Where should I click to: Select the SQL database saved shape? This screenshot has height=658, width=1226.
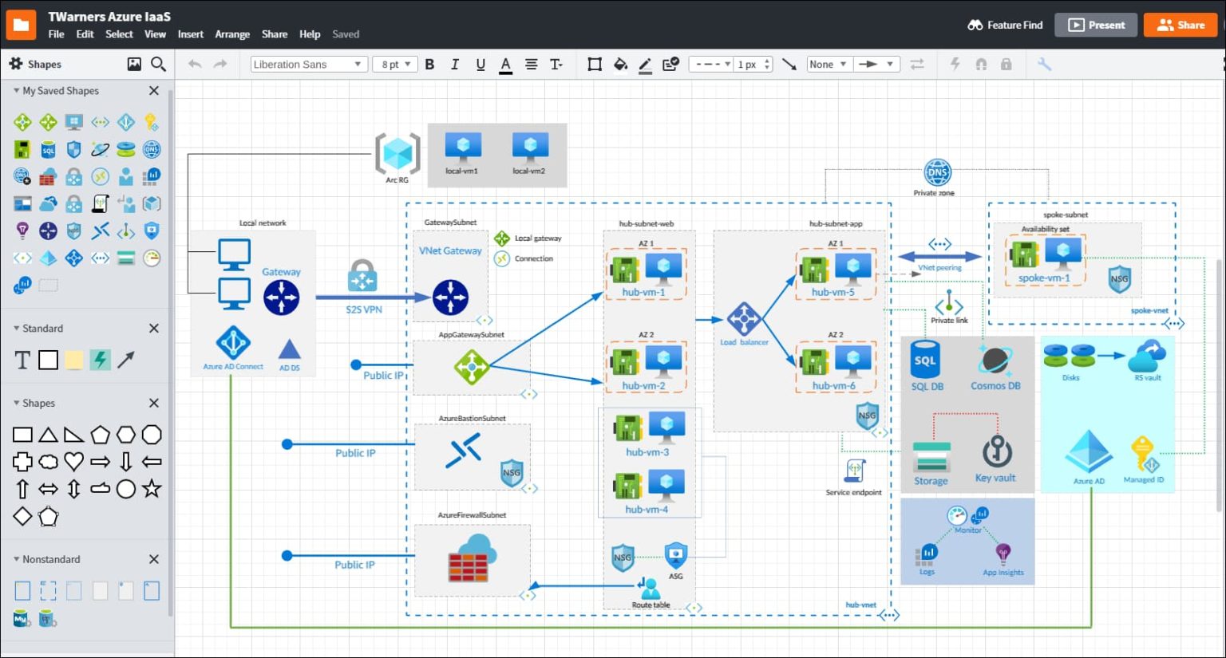pos(48,149)
